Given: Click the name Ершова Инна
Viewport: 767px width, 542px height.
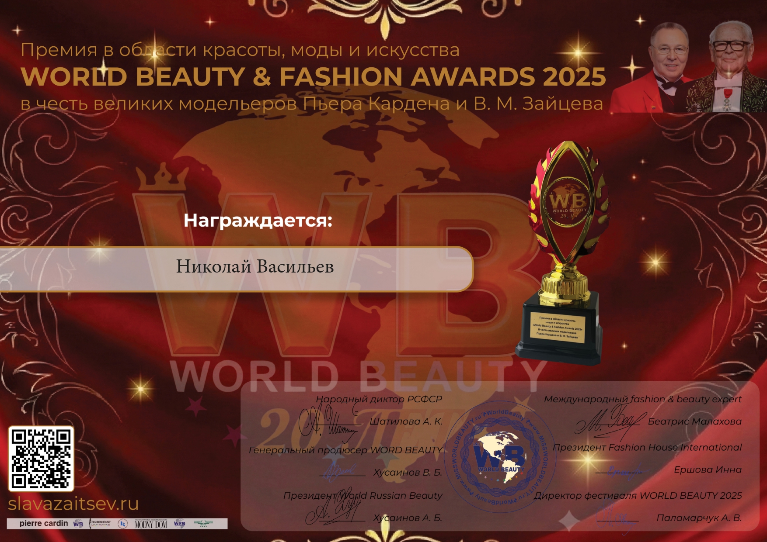Looking at the screenshot, I should (708, 470).
